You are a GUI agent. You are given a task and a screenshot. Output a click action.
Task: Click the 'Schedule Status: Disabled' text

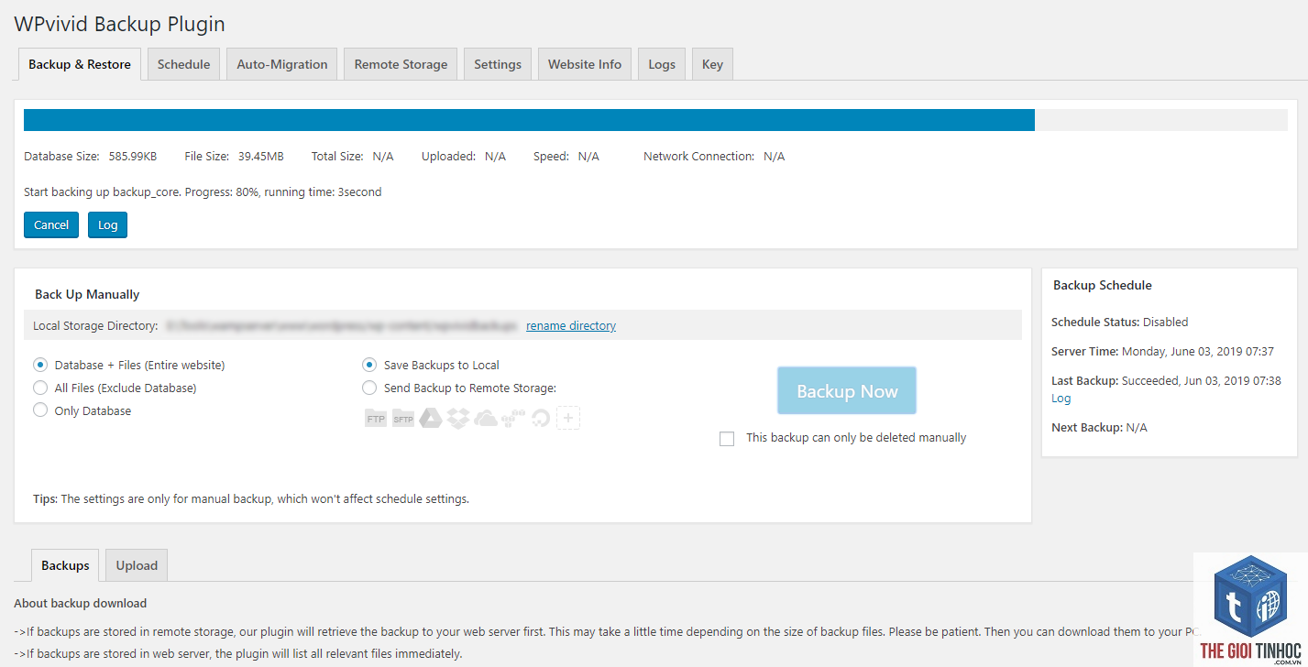(x=1119, y=322)
